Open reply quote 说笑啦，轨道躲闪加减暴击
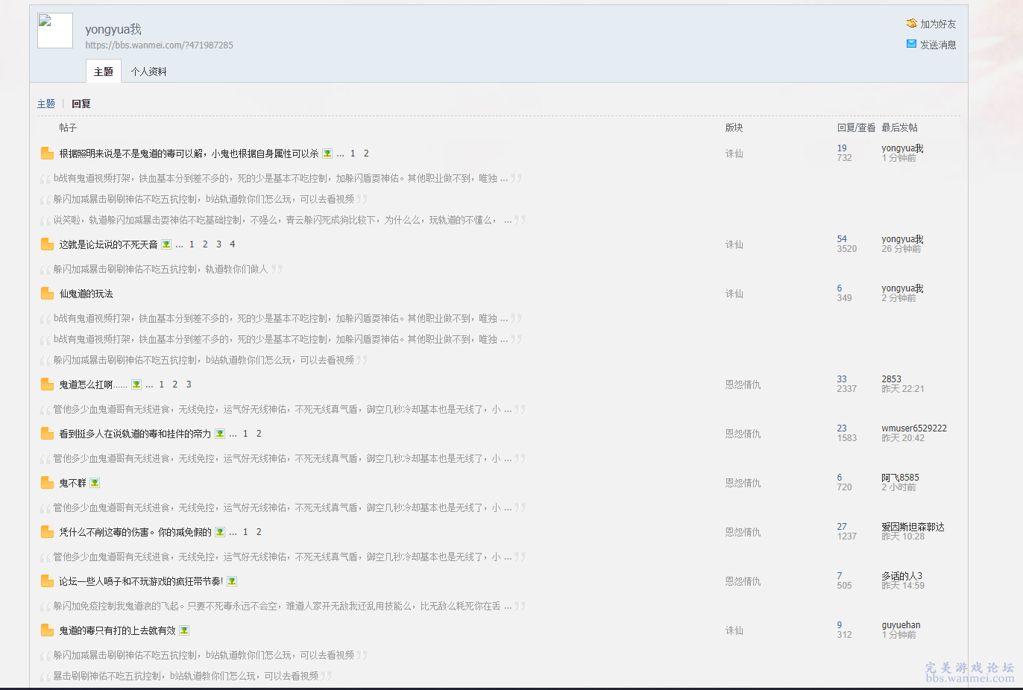Screen dimensions: 1023x690 pyautogui.click(x=282, y=220)
